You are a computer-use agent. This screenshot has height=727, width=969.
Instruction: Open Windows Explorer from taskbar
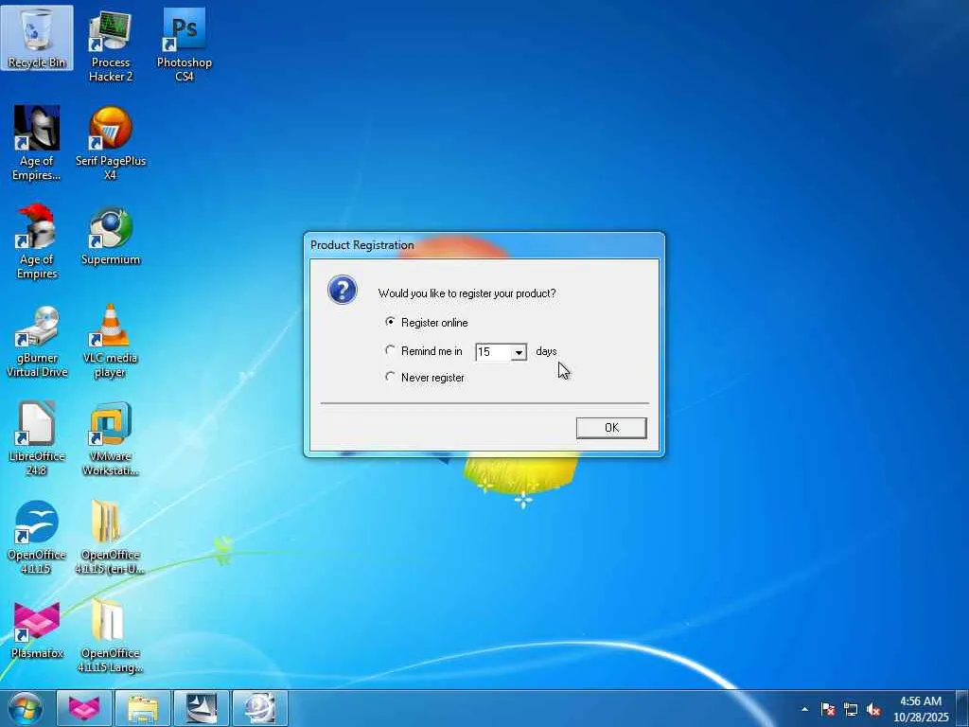[x=143, y=708]
